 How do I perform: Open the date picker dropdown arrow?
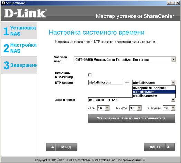click(173, 100)
